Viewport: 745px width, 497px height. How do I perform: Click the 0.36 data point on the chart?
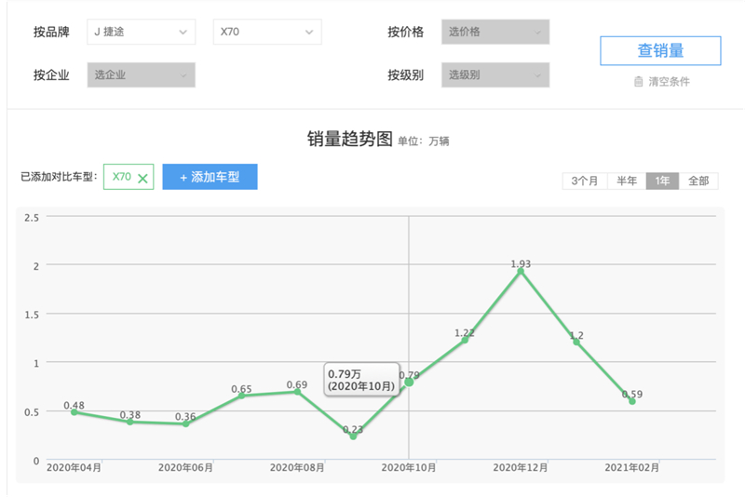click(185, 423)
